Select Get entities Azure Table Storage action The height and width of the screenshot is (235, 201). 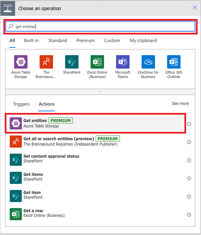coord(96,123)
